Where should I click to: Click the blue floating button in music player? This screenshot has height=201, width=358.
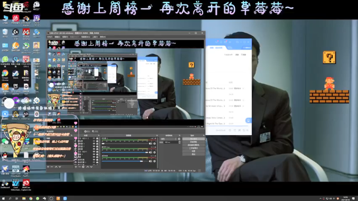coord(248,120)
